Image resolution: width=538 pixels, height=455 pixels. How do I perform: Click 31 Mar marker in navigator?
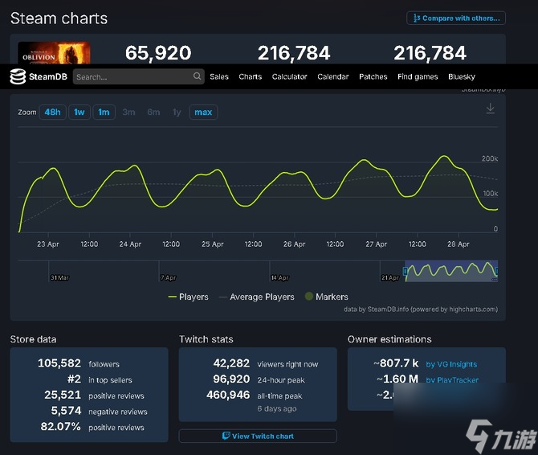point(59,277)
